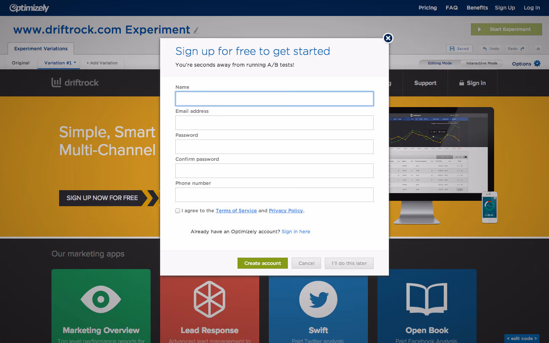
Task: Click the phone image beside the monitor
Action: point(490,207)
